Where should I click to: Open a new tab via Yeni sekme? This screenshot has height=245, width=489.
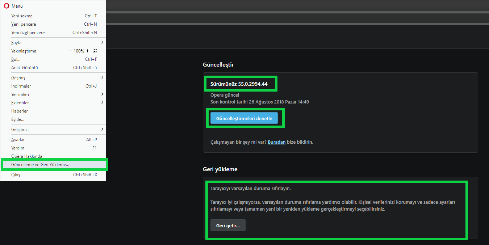coord(53,16)
